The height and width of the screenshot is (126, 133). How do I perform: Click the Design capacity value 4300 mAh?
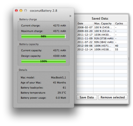(60, 56)
